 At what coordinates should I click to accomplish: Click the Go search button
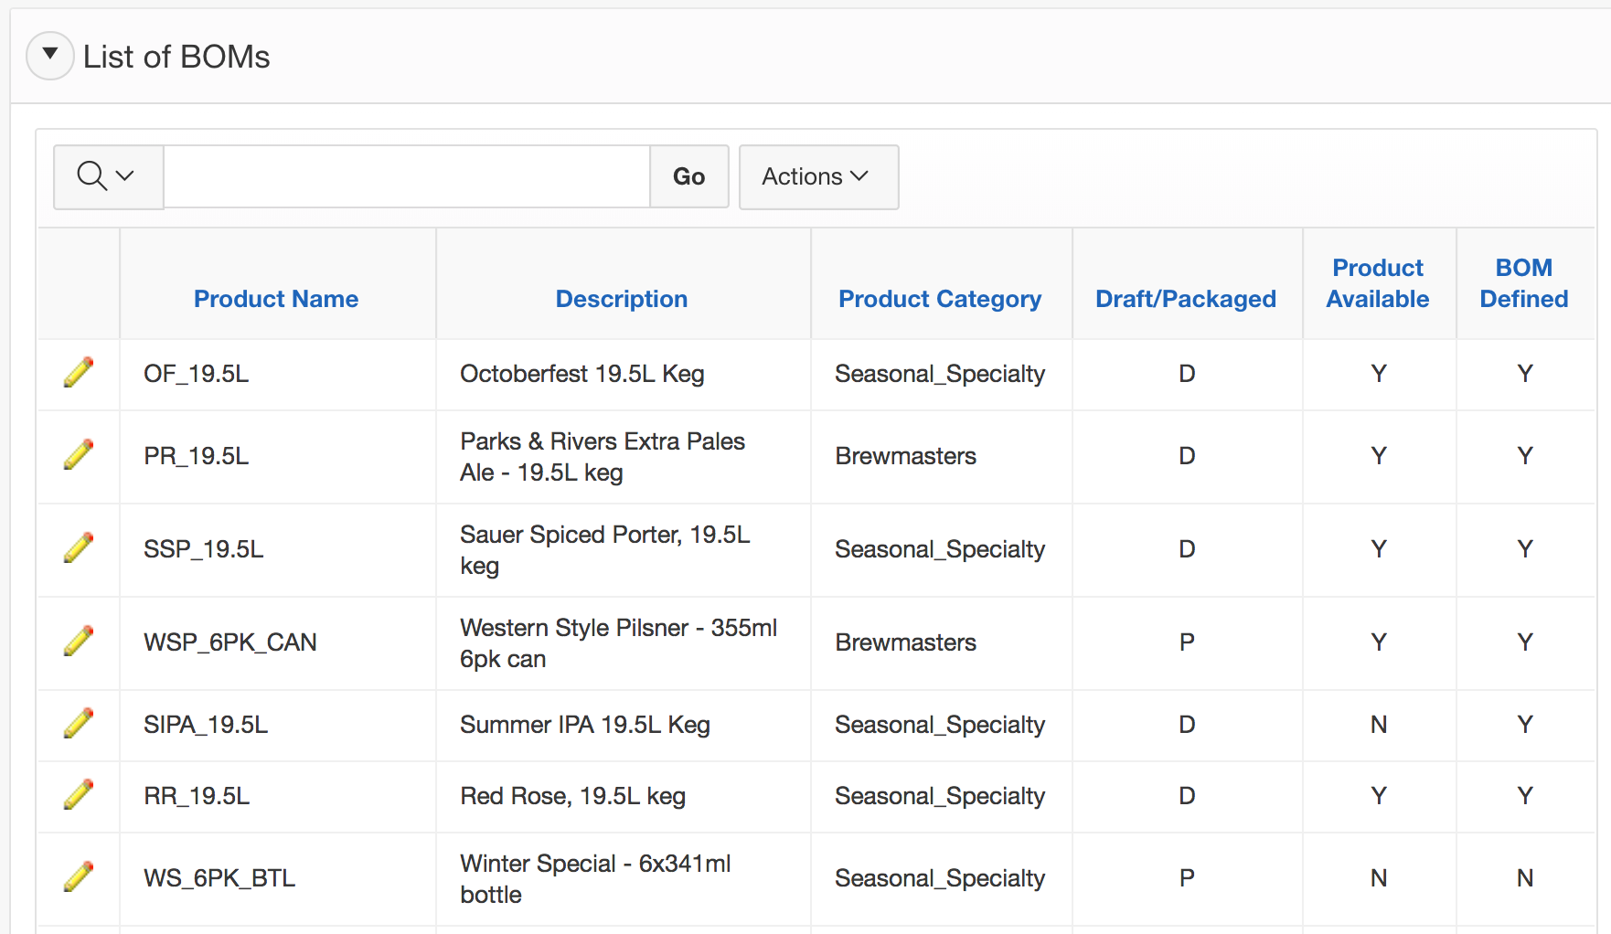(x=688, y=176)
